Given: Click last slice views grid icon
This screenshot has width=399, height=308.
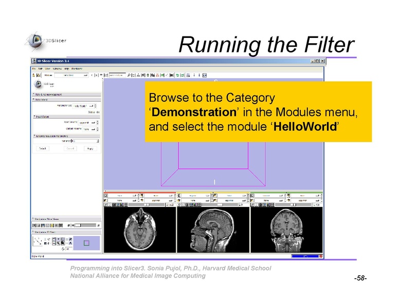Looking at the screenshot, I should (61, 225).
